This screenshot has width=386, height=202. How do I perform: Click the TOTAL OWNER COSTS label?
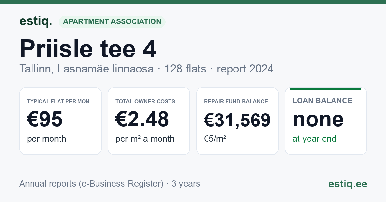coord(145,101)
